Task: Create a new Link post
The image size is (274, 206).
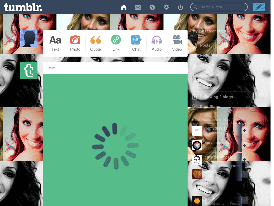Action: point(116,43)
